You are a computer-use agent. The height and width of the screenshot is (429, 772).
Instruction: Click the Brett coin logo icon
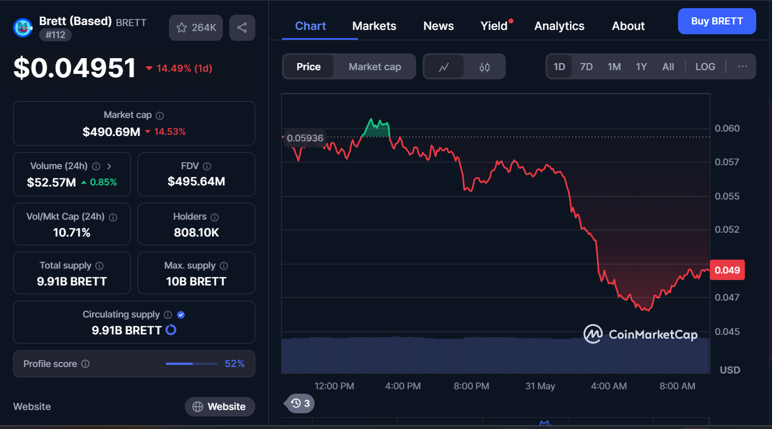coord(23,27)
